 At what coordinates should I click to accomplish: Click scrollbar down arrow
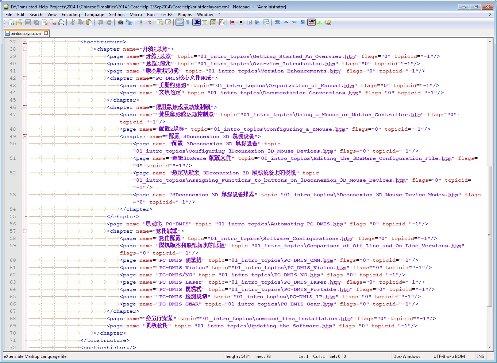point(489,347)
